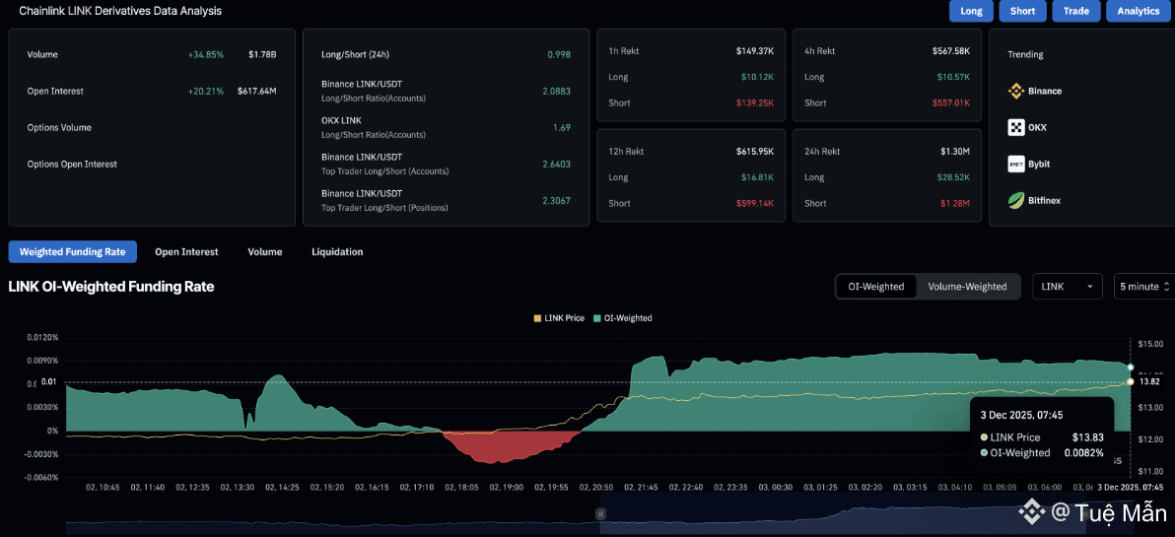
Task: Switch to the Open Interest tab
Action: tap(186, 252)
